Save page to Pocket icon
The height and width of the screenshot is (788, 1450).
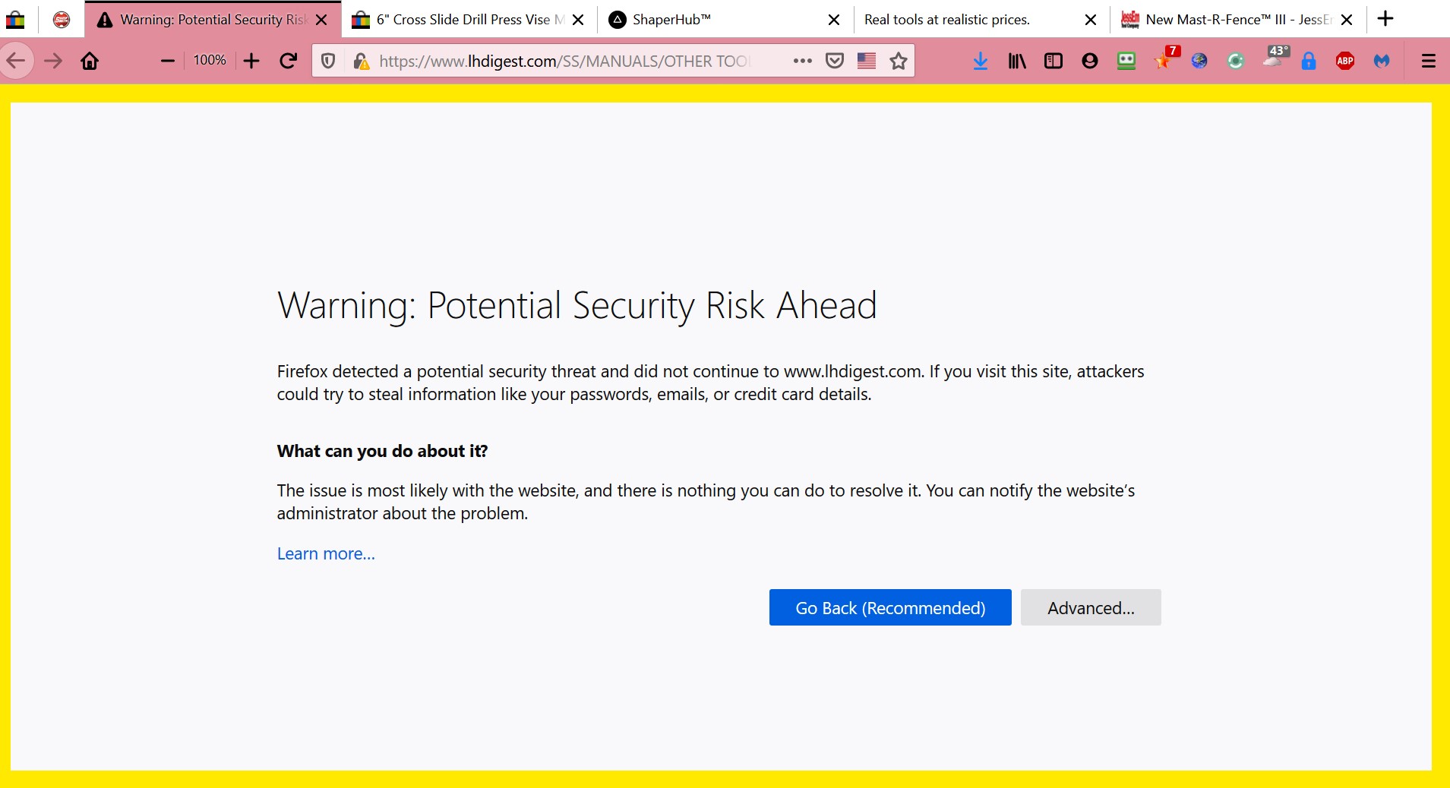pyautogui.click(x=835, y=61)
